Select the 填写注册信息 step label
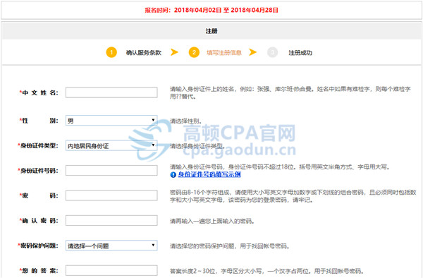423x278 pixels. tap(224, 53)
